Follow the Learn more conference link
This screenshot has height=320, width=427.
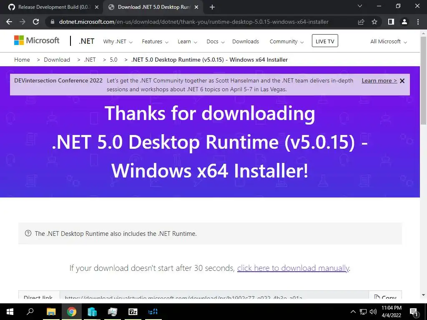379,80
